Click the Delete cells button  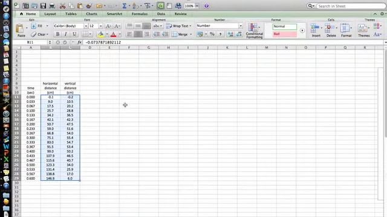pos(331,31)
